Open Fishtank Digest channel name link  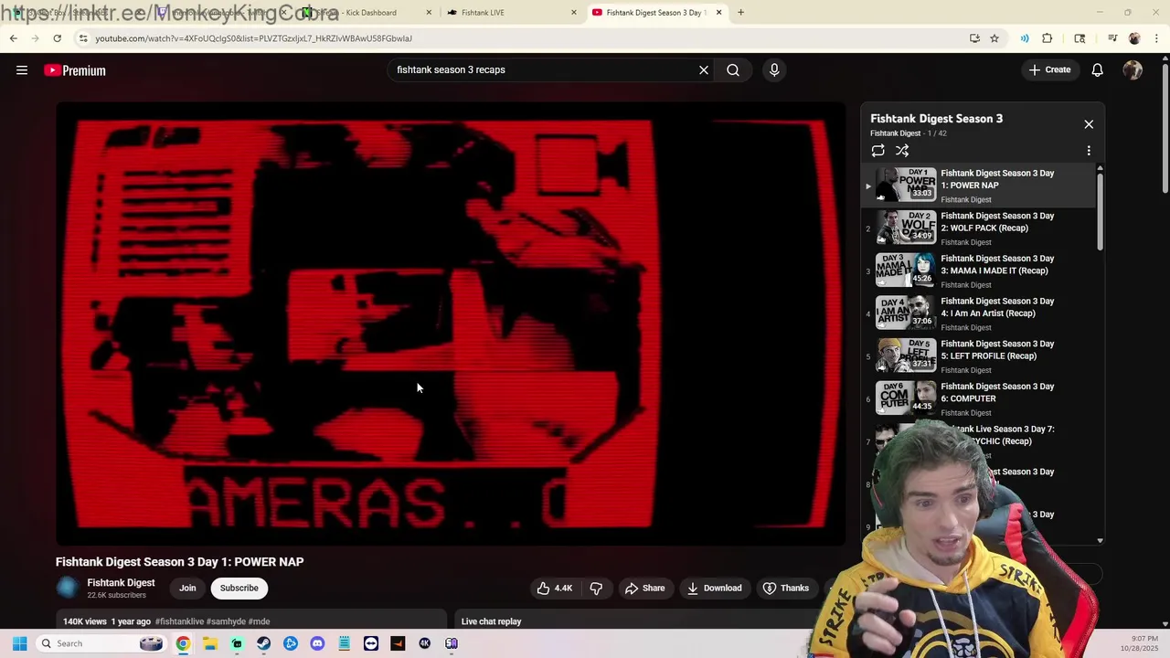coord(121,583)
